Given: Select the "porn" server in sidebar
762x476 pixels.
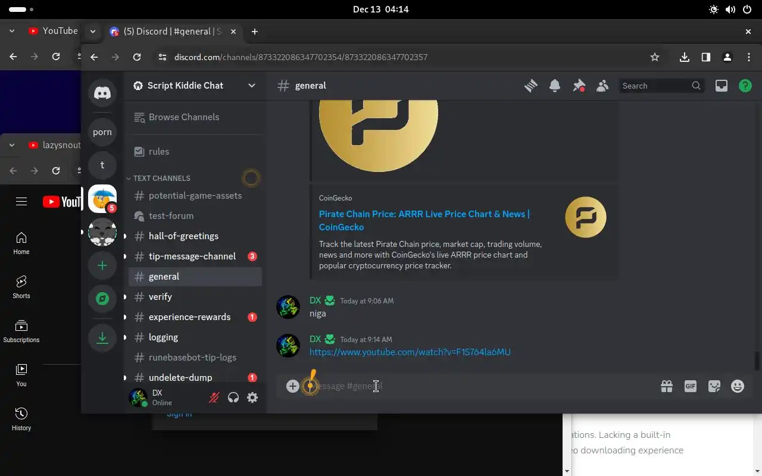Looking at the screenshot, I should 102,132.
